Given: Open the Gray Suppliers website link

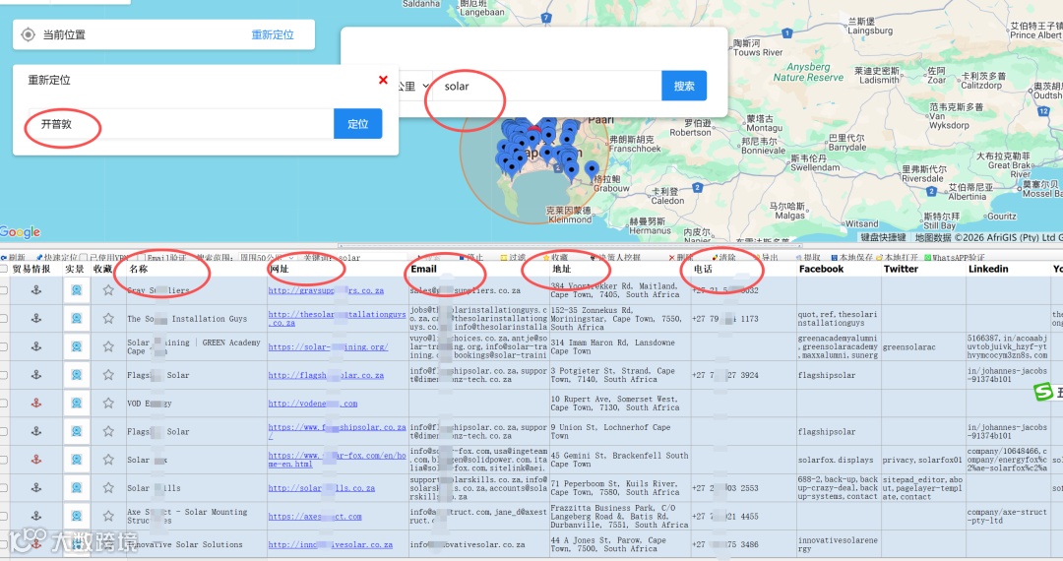Looking at the screenshot, I should [x=326, y=290].
